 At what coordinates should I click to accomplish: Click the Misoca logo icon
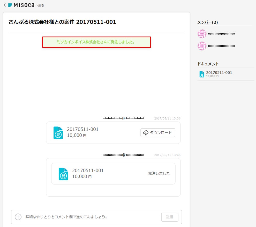pos(10,5)
